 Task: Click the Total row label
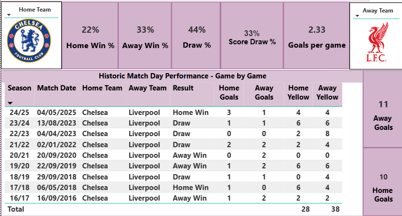(x=15, y=209)
